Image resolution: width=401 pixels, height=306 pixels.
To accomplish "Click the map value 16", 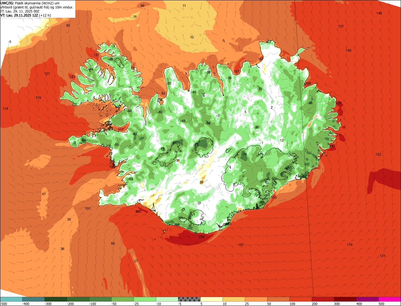I will pyautogui.click(x=135, y=17).
